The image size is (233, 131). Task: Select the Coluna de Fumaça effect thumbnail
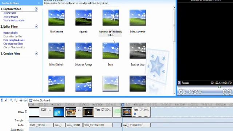tap(83, 51)
